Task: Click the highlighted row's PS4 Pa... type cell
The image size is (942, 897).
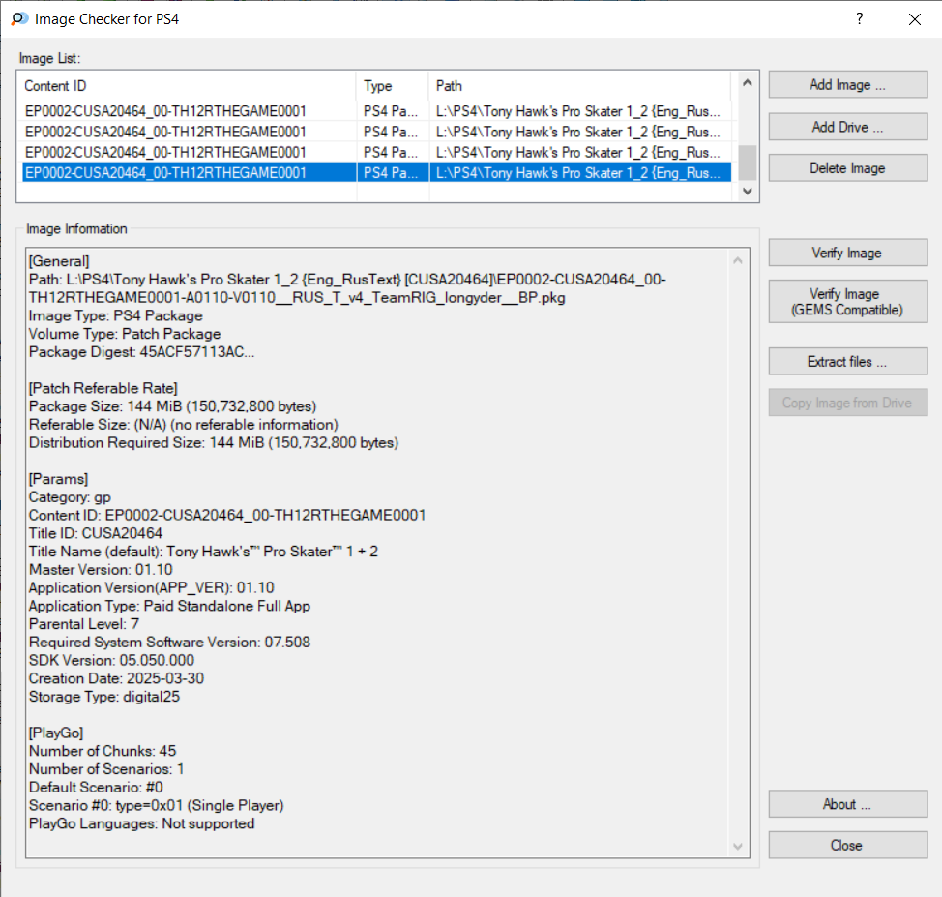Action: click(391, 173)
